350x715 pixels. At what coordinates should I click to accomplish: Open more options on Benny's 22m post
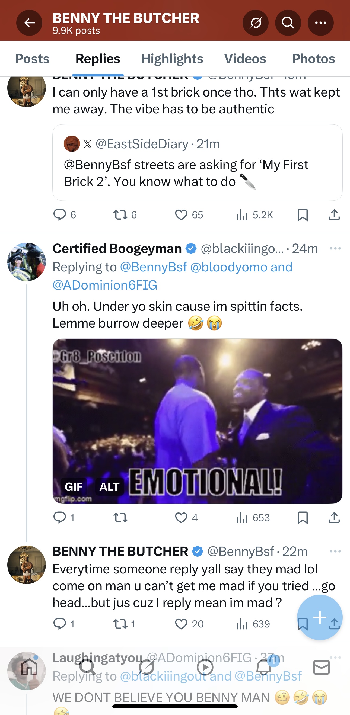tap(335, 551)
